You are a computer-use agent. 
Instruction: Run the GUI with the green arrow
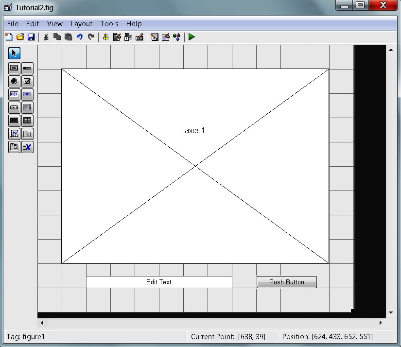(191, 36)
